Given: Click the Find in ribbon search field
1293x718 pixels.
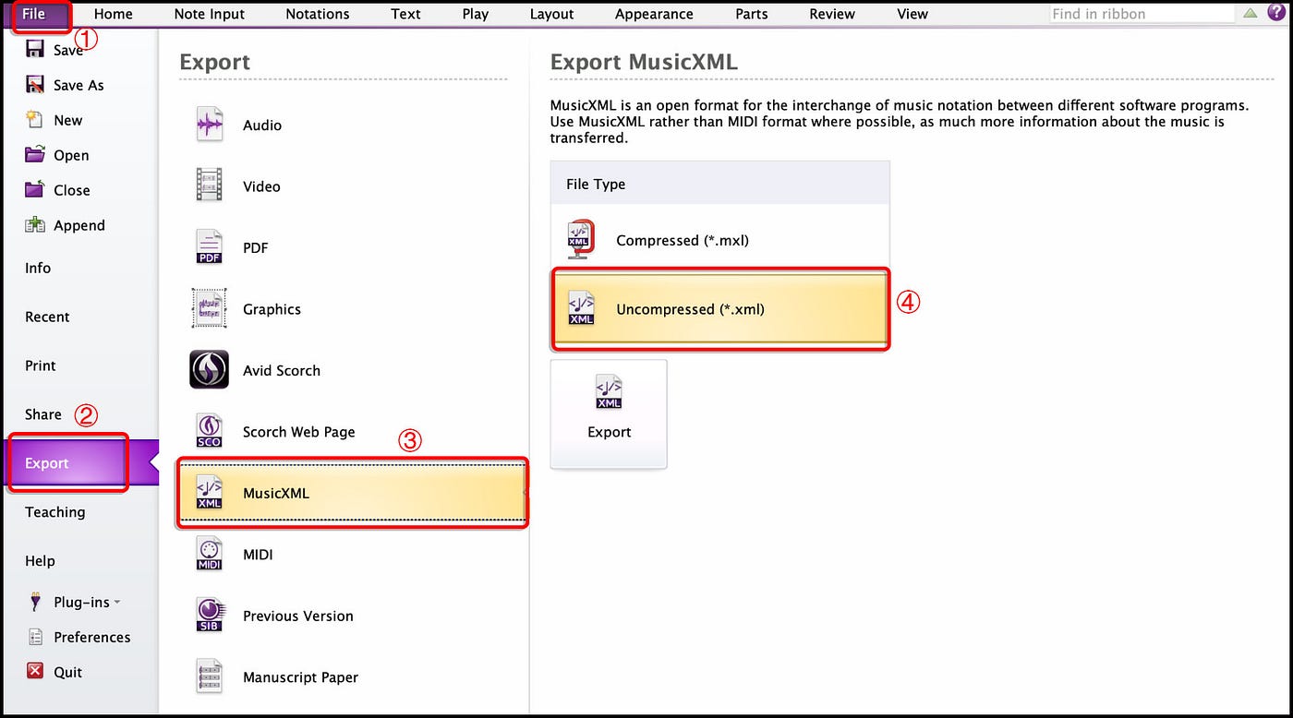Looking at the screenshot, I should click(x=1142, y=14).
